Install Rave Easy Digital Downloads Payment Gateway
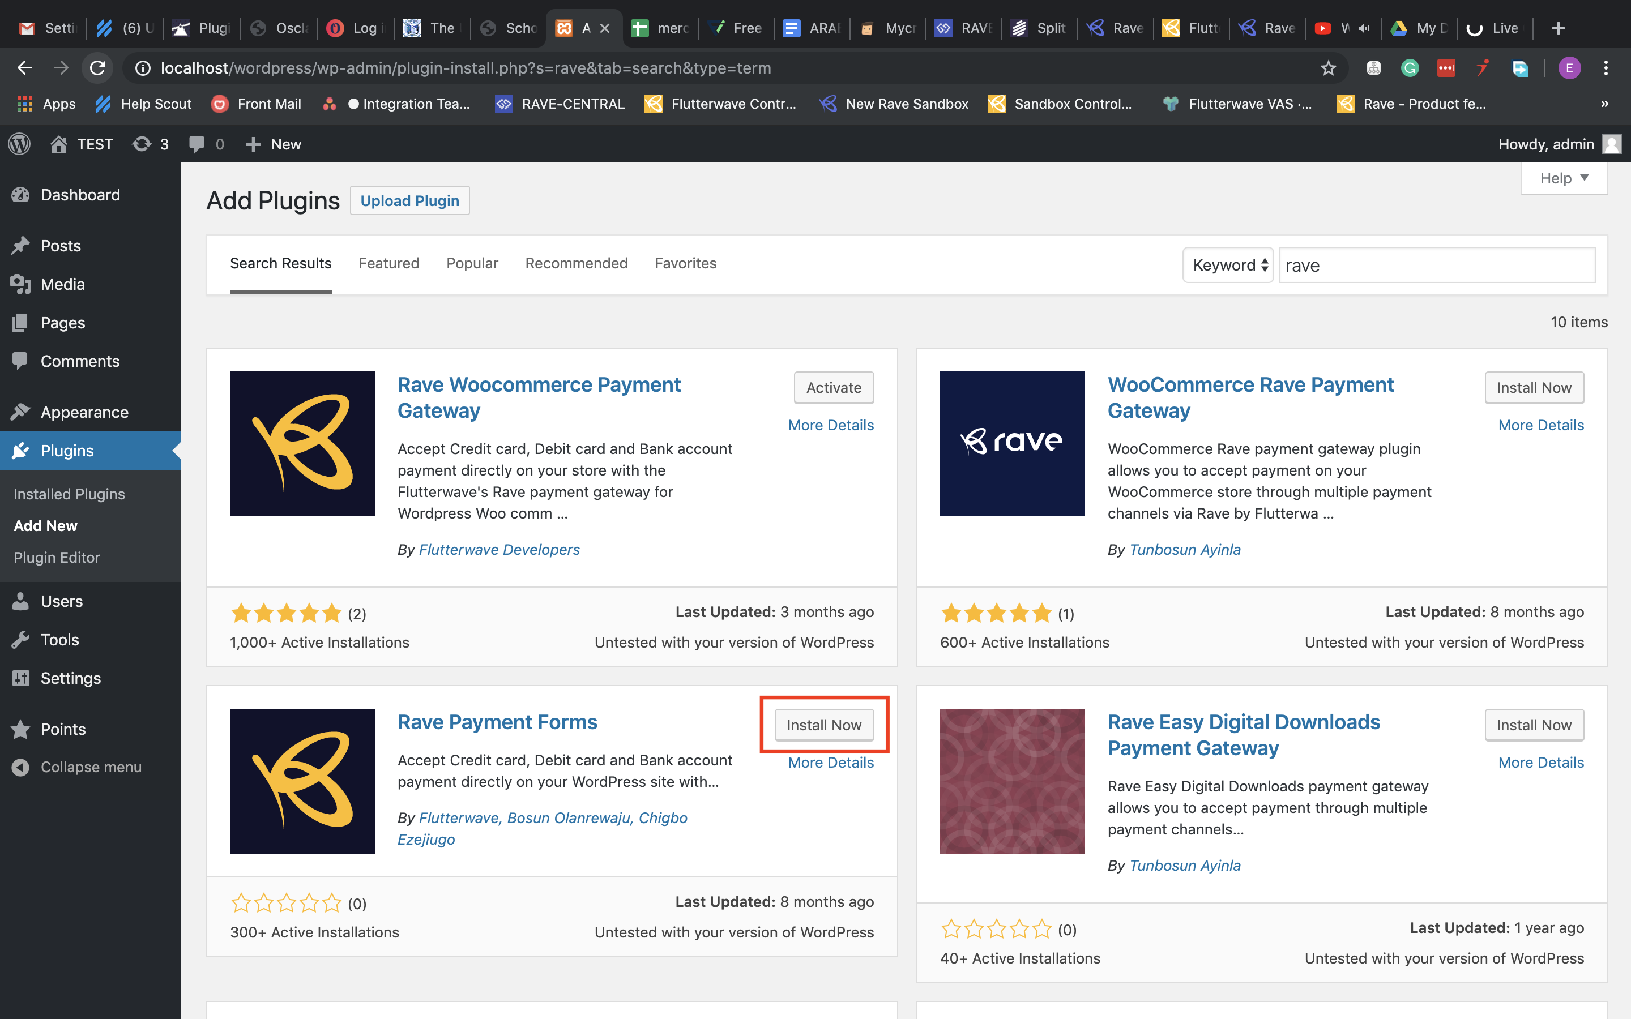The width and height of the screenshot is (1631, 1019). pos(1534,725)
